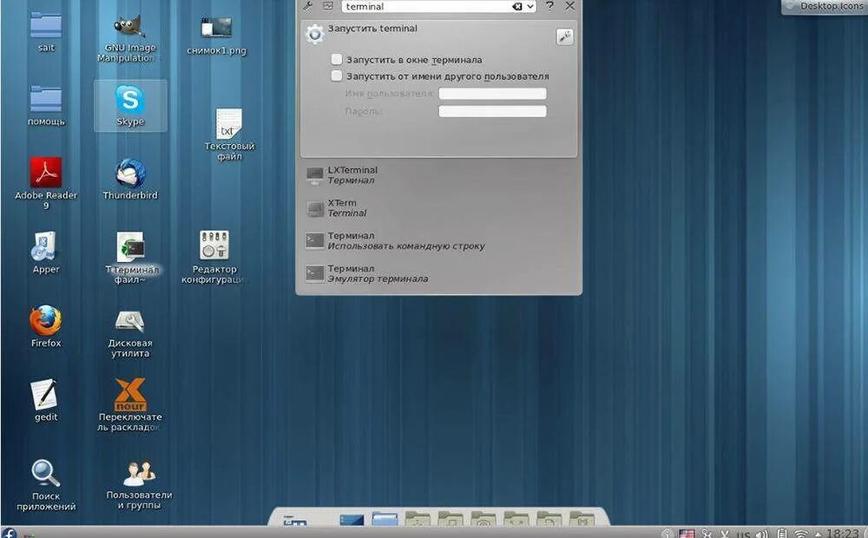This screenshot has width=868, height=538.
Task: Click the Desktop Icons button
Action: click(825, 6)
